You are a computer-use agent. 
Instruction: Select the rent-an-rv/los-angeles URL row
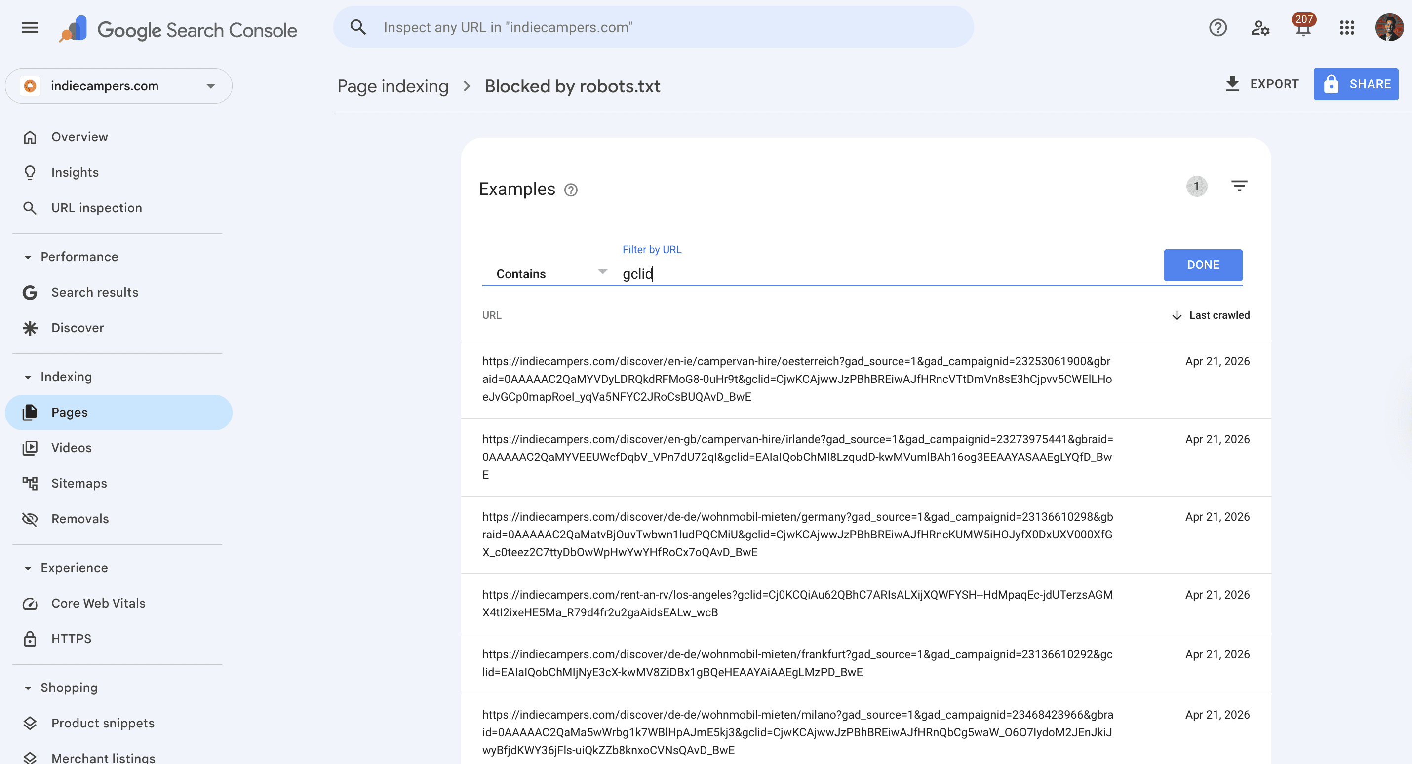tap(865, 604)
